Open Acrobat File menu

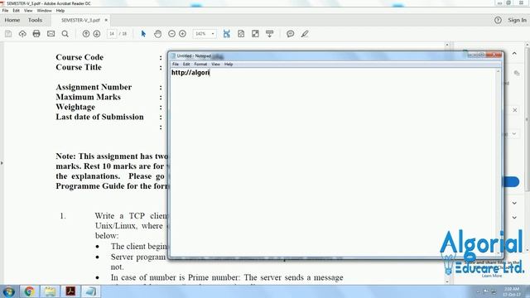point(6,11)
